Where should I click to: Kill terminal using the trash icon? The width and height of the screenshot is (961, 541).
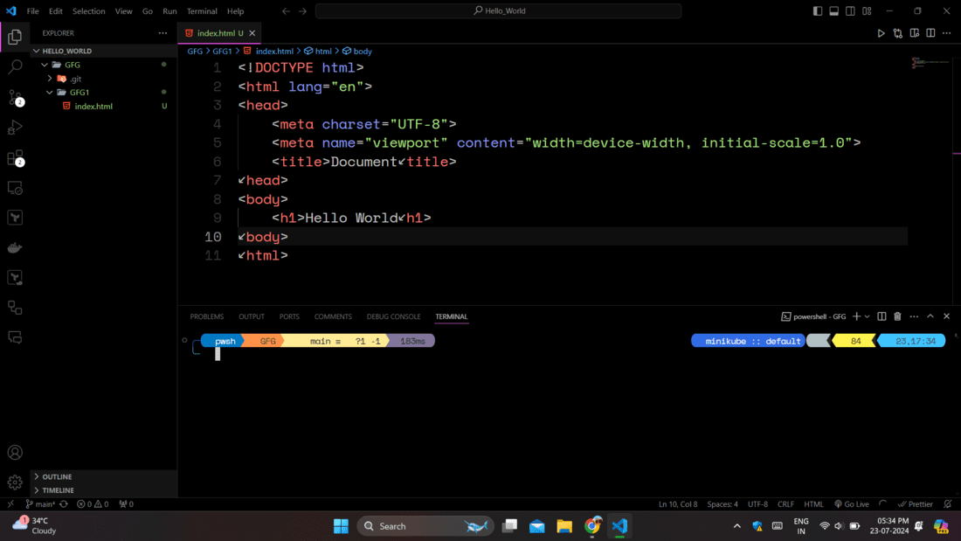pyautogui.click(x=897, y=316)
